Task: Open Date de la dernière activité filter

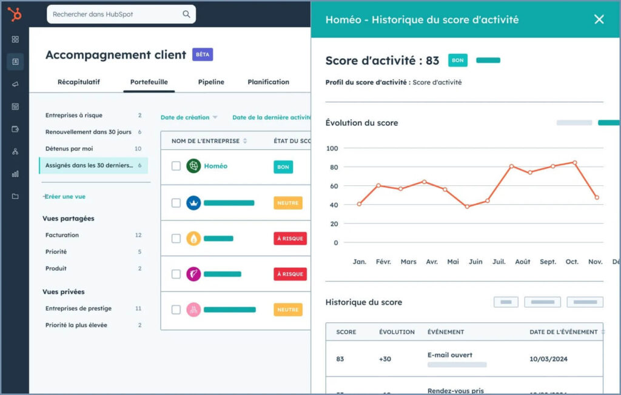Action: coord(270,118)
